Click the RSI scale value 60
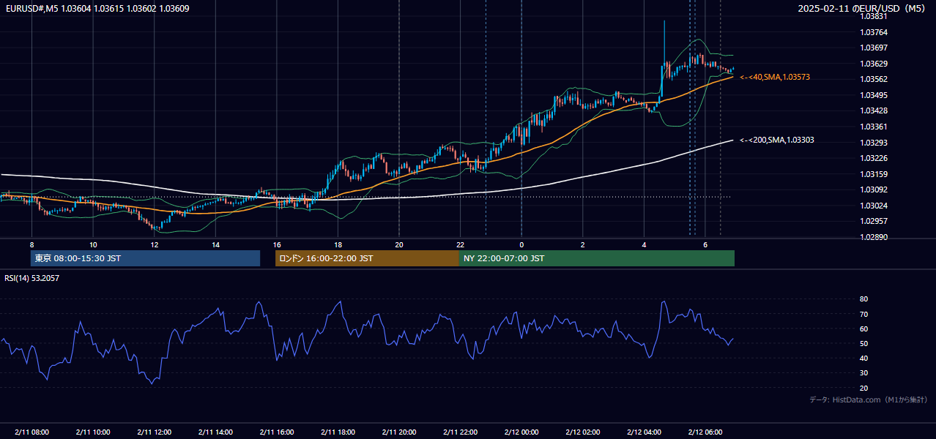Viewport: 936px width, 439px height. click(864, 329)
